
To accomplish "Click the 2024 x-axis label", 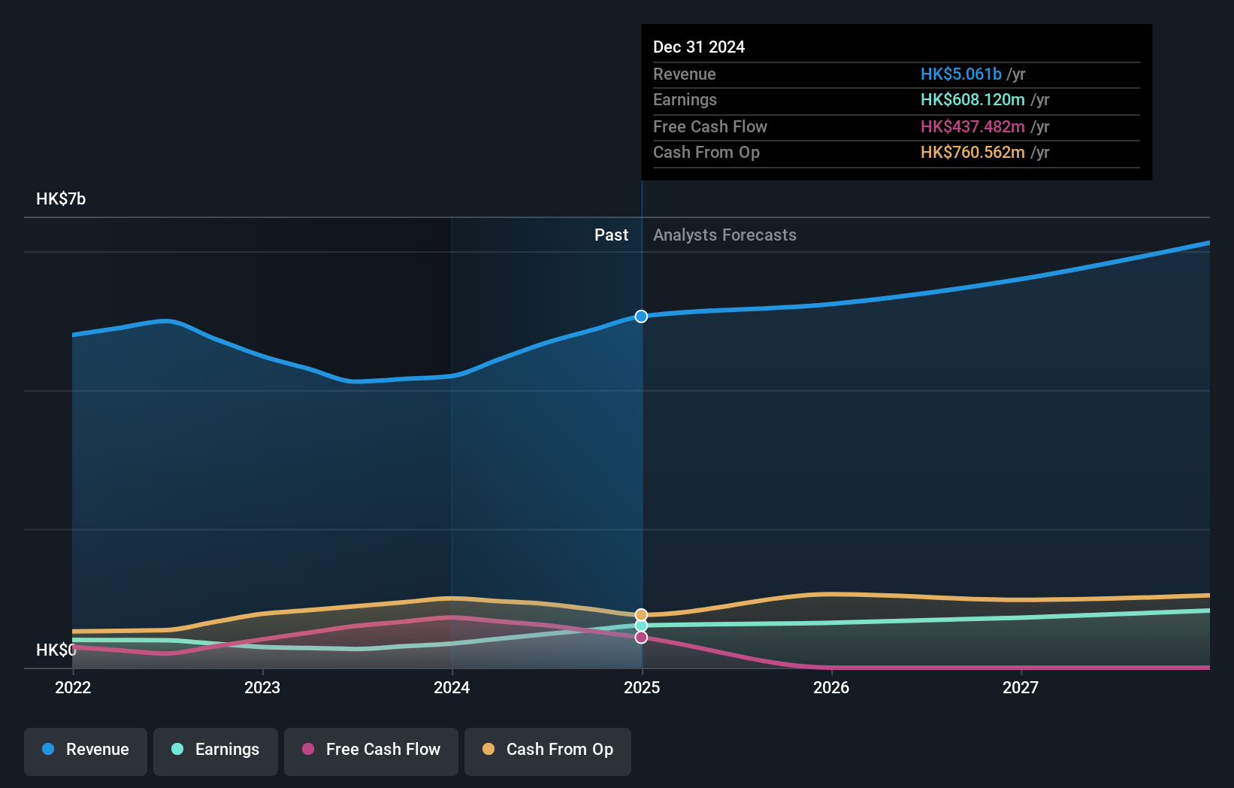I will tap(452, 687).
